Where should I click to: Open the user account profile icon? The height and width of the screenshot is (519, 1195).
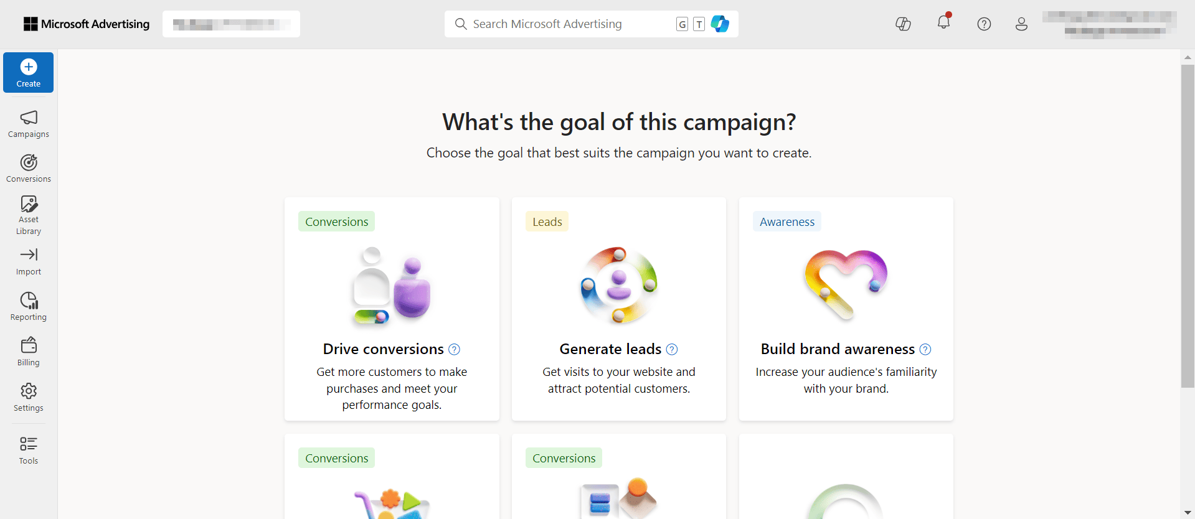point(1021,24)
